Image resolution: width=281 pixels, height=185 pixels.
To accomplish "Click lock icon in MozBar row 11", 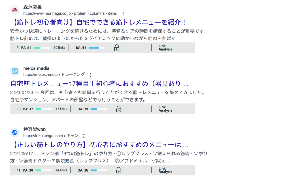I will pos(119,170).
